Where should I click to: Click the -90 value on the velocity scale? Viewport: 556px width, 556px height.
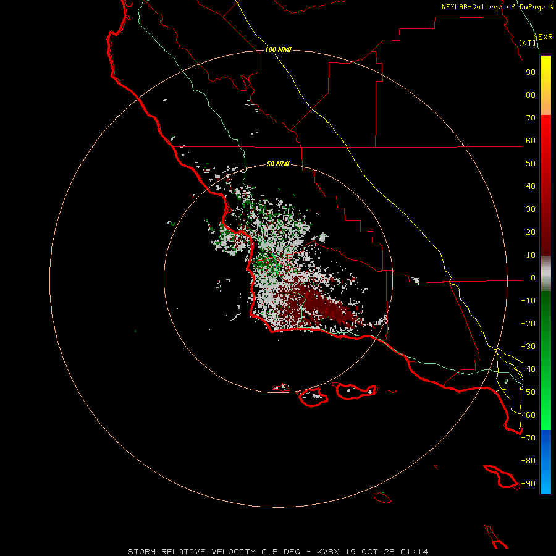pyautogui.click(x=528, y=484)
